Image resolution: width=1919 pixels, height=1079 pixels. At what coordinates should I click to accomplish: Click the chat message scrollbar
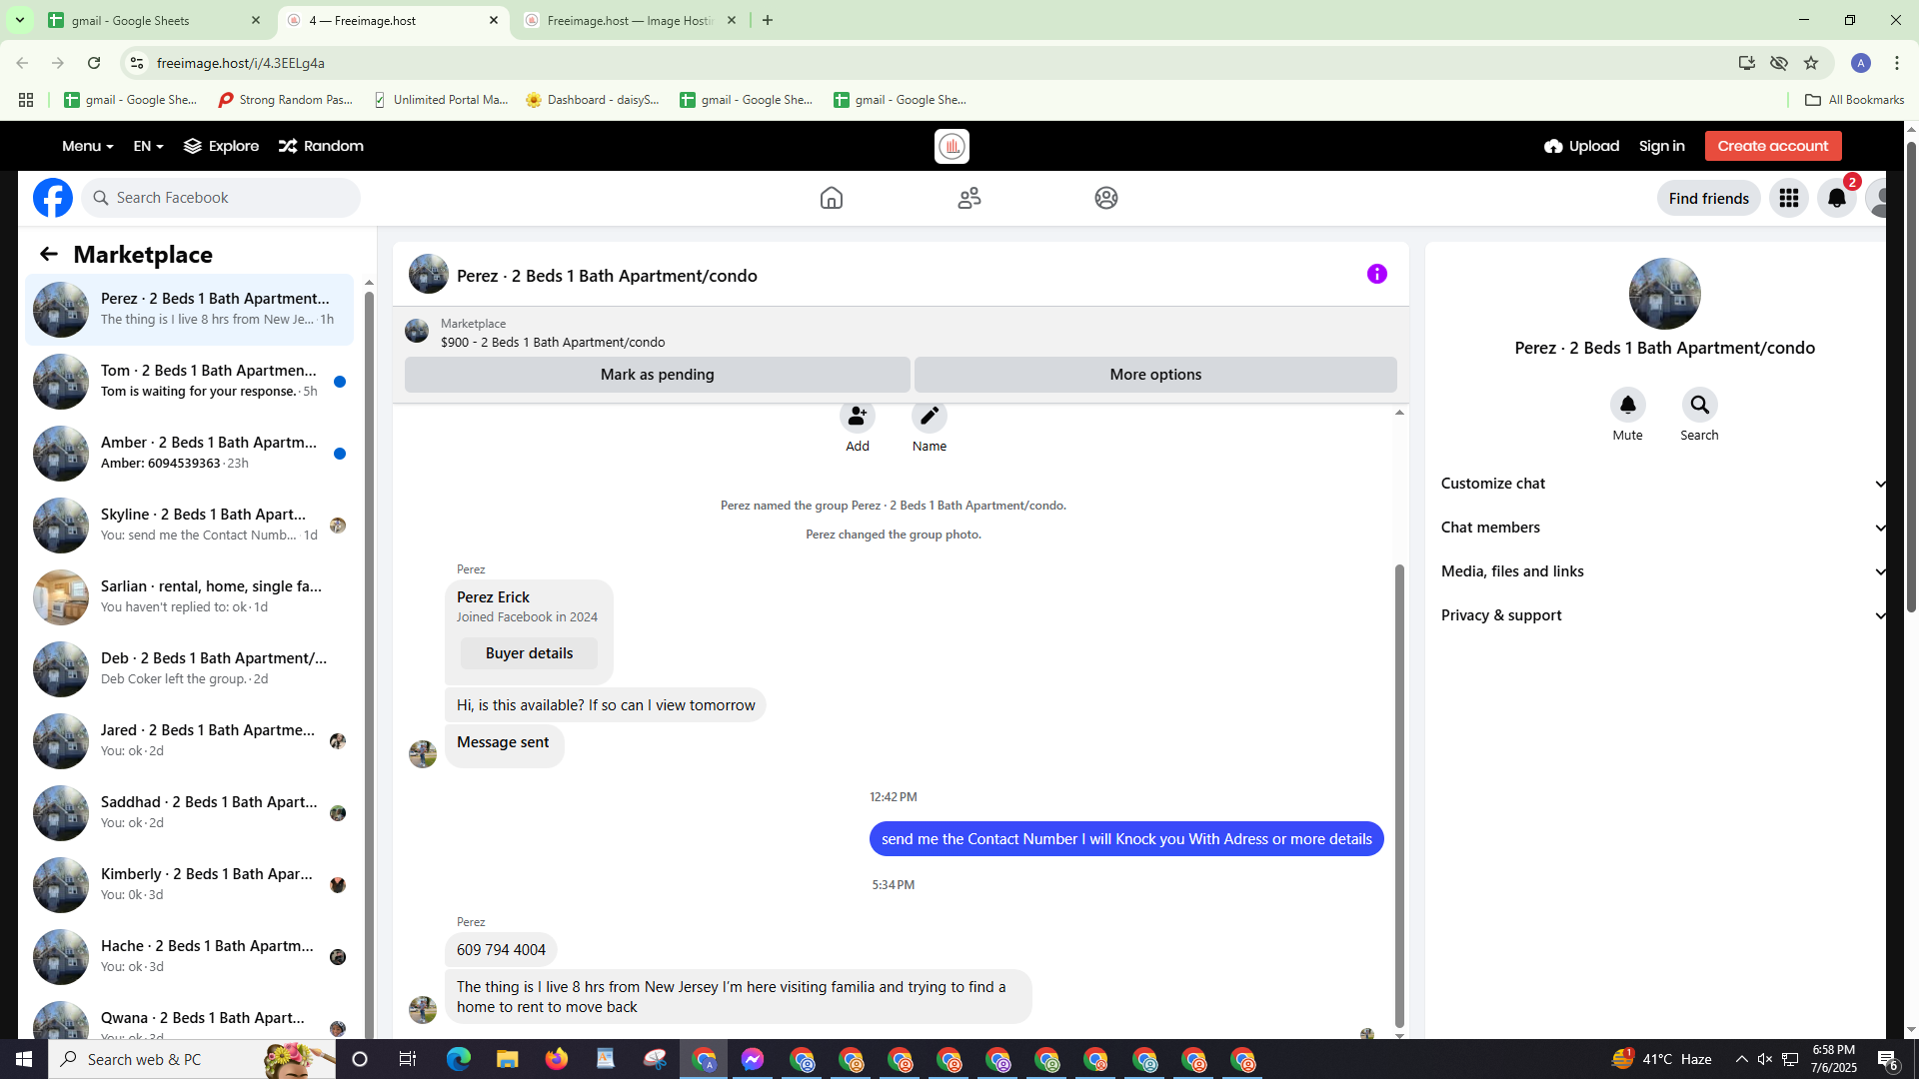click(x=1399, y=796)
